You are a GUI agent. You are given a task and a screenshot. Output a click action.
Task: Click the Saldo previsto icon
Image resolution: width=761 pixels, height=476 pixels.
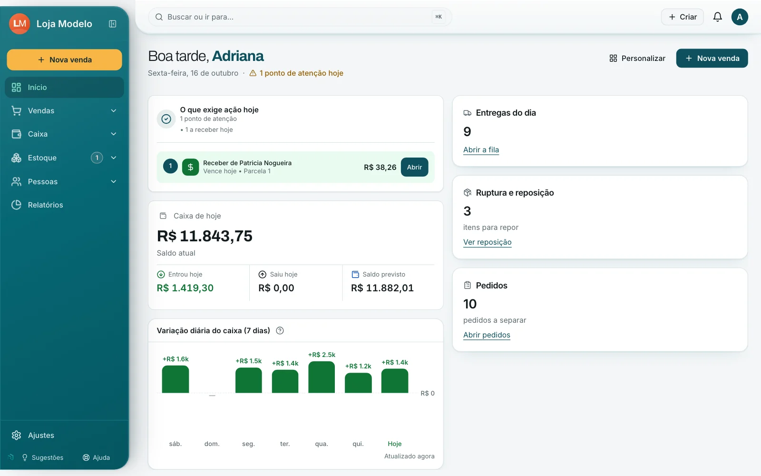click(355, 275)
